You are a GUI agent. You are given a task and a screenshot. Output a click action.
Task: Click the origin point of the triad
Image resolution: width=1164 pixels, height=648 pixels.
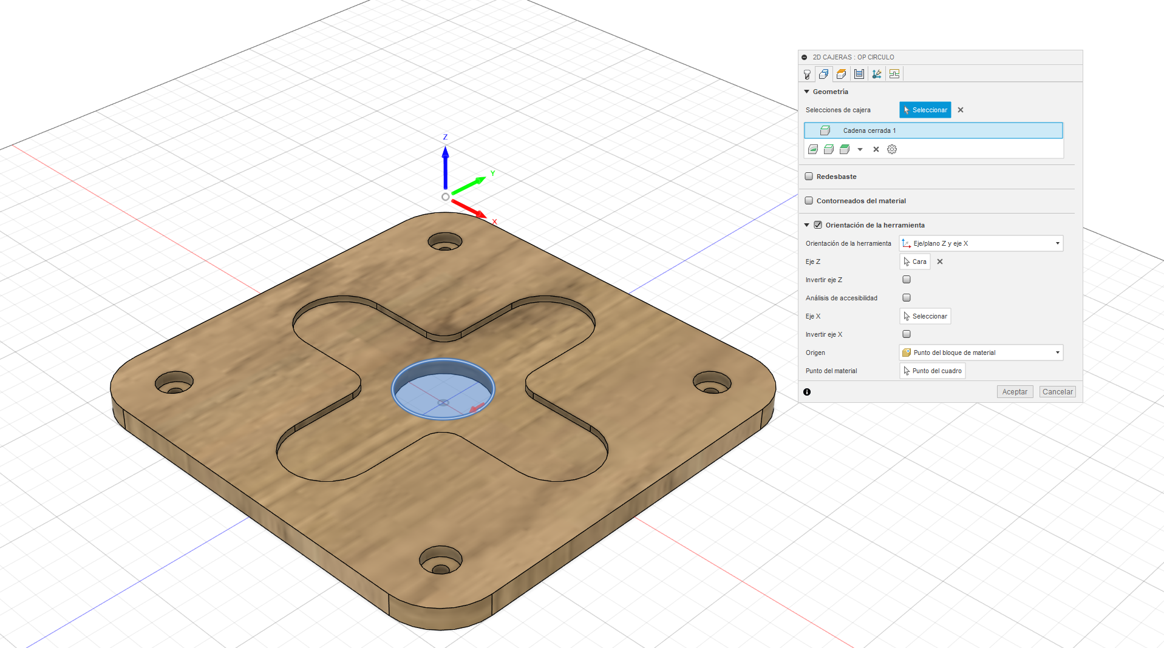pos(446,197)
